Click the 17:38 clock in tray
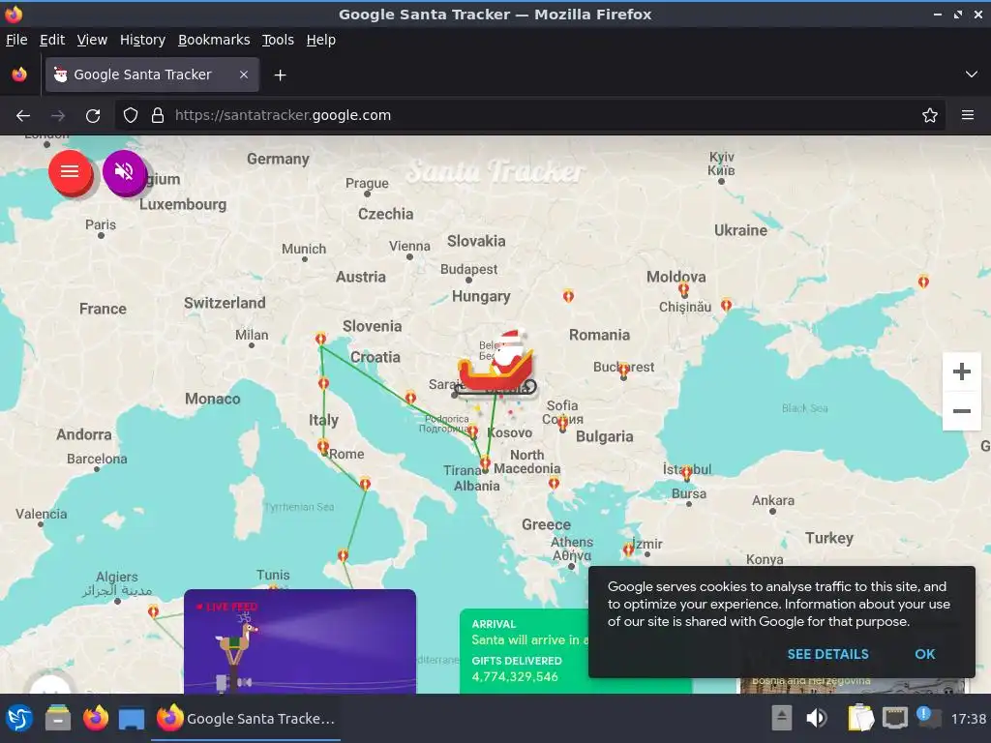The image size is (991, 743). point(968,719)
